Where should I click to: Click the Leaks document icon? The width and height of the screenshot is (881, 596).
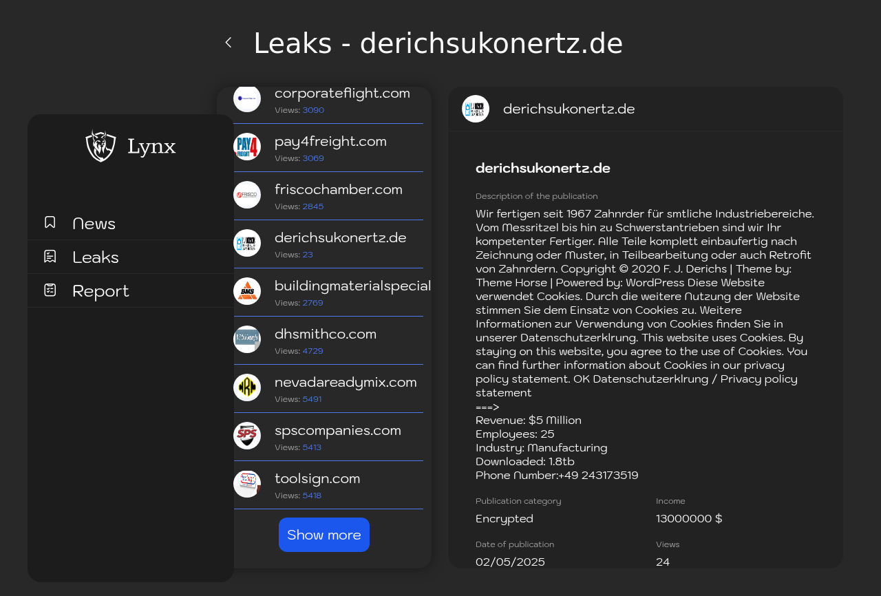click(50, 256)
